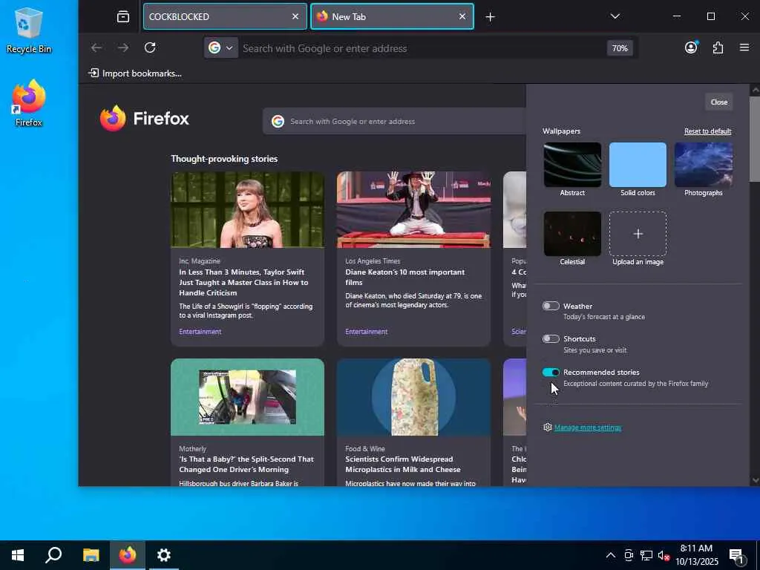Image resolution: width=760 pixels, height=570 pixels.
Task: Enable the Shortcuts toggle
Action: click(551, 338)
